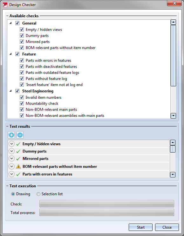This screenshot has height=236, width=184.
Task: Collapse the Feature tree group
Action: click(x=10, y=54)
